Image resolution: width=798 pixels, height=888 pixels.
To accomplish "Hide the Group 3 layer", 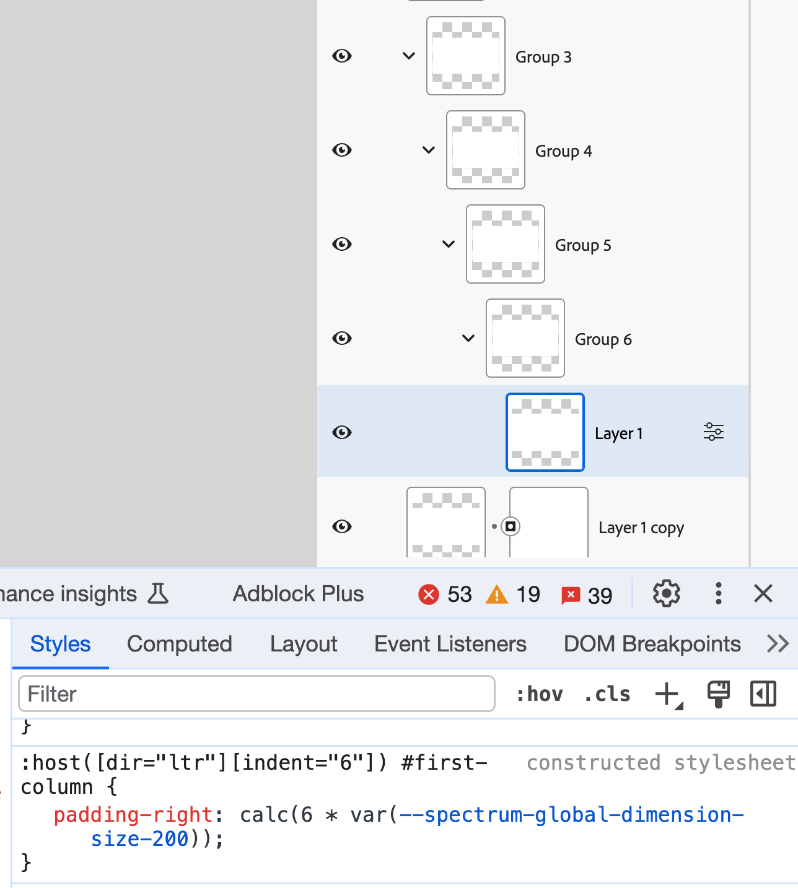I will [342, 56].
